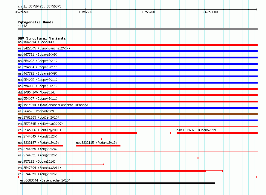Open variant nsv957192 (Dogan2014) label
The width and height of the screenshot is (266, 195).
(x=37, y=161)
